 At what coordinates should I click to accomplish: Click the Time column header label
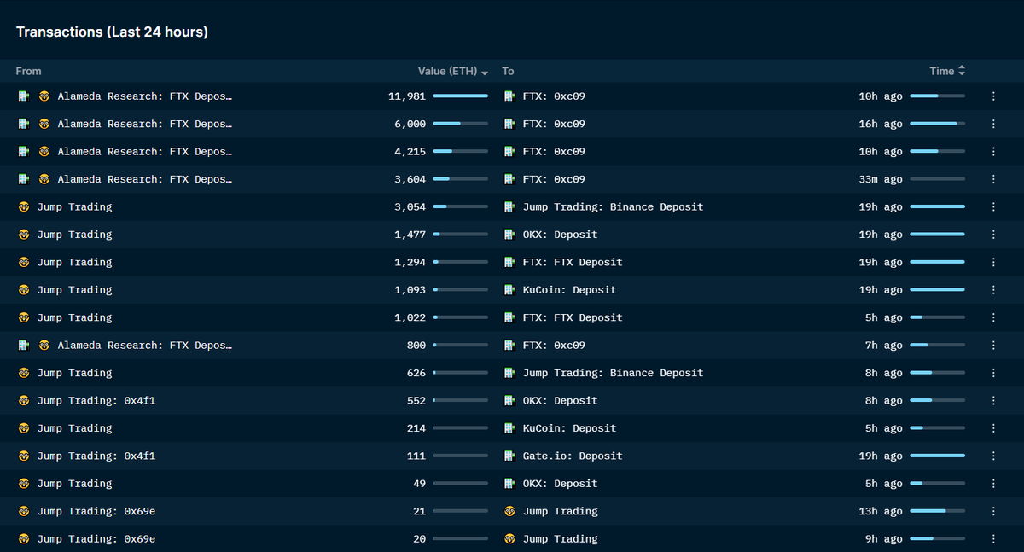[942, 71]
